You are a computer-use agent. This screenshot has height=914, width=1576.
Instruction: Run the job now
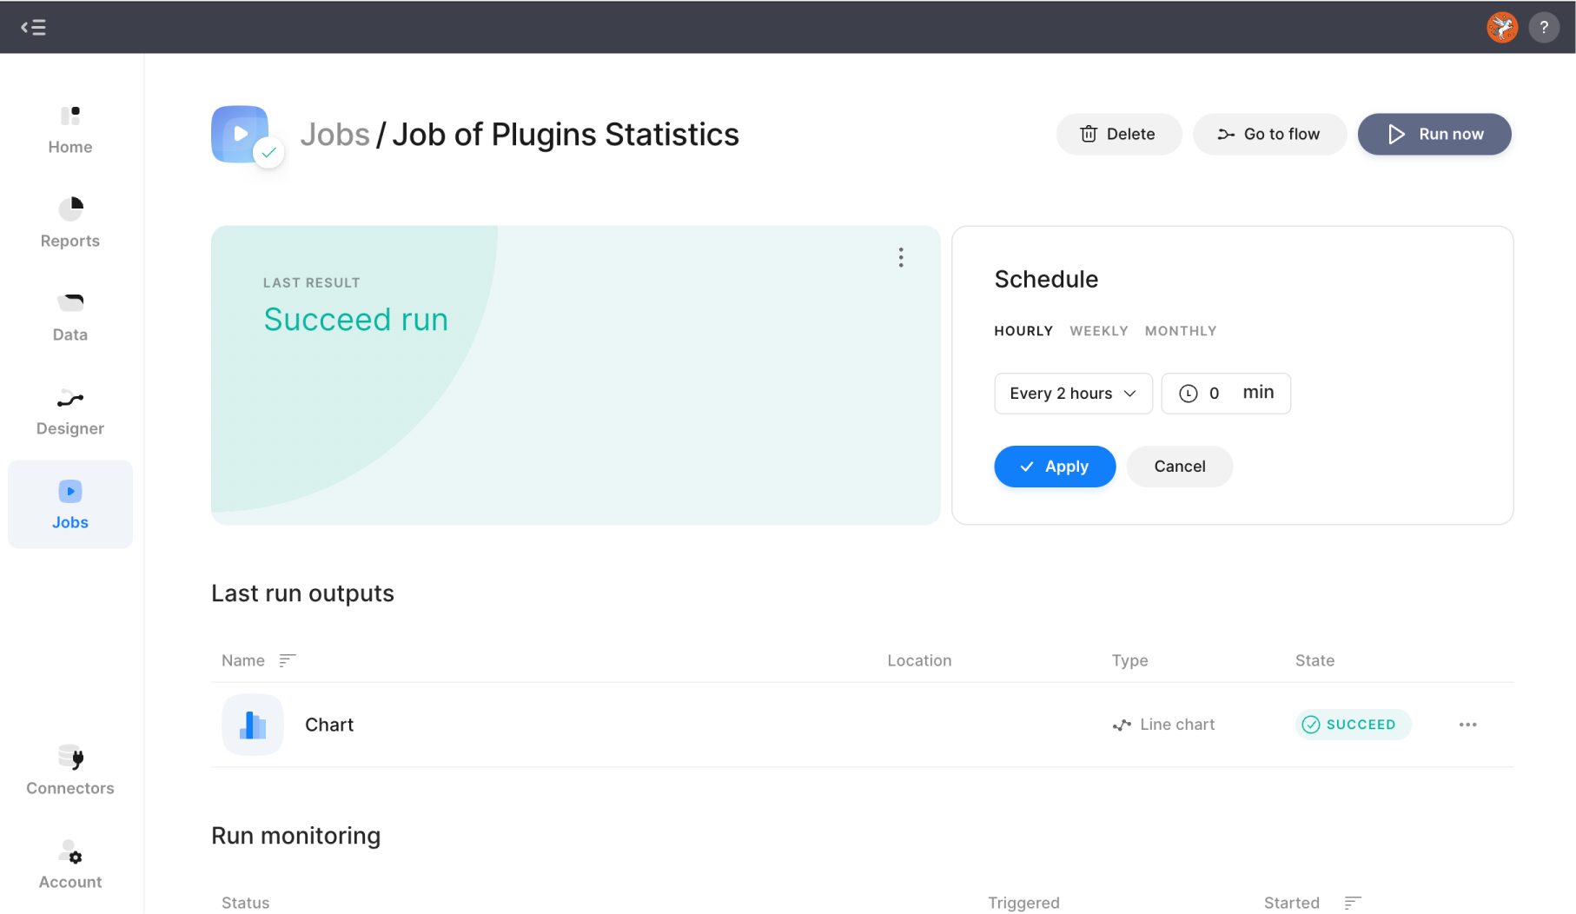[x=1434, y=134]
